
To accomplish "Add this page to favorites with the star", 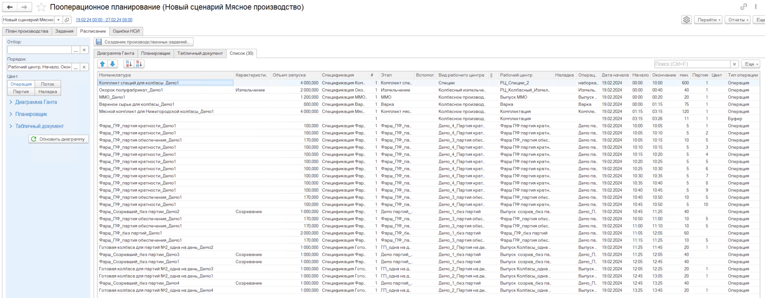I will tap(41, 7).
